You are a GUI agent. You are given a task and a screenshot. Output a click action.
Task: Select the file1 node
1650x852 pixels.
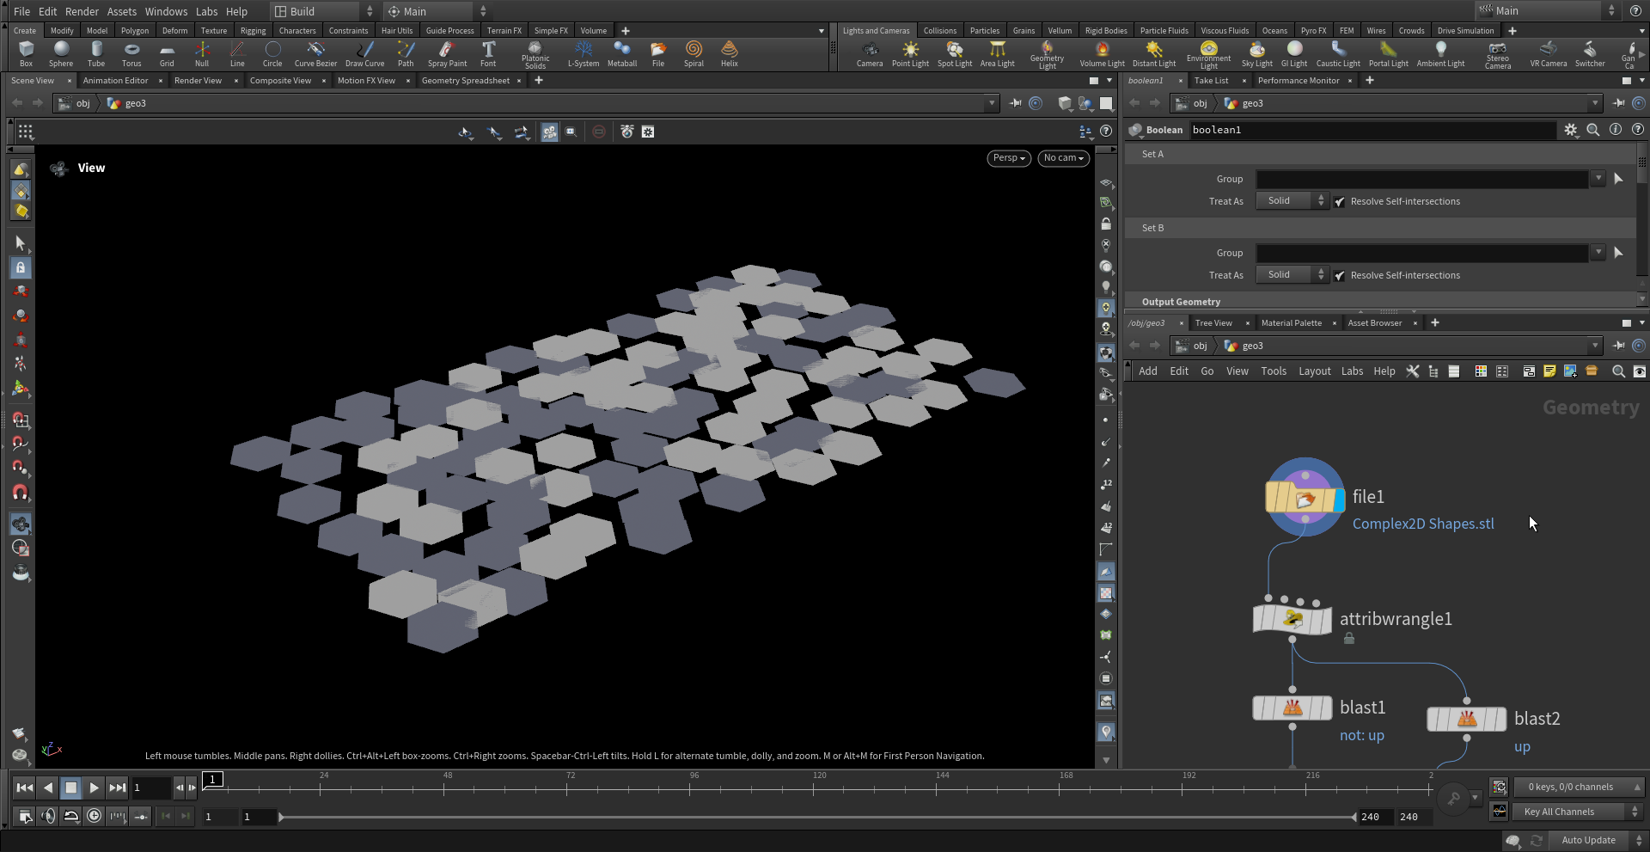tap(1305, 498)
